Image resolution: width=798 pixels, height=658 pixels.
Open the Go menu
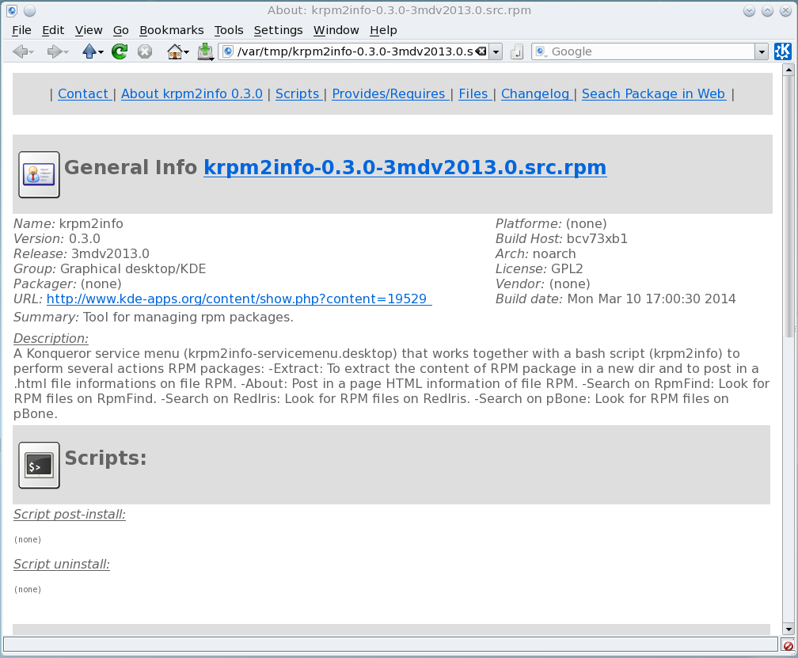click(120, 30)
